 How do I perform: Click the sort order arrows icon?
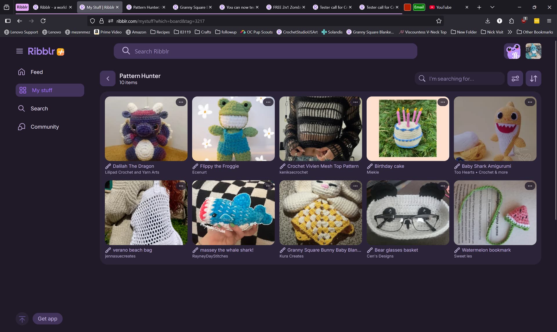coord(533,79)
